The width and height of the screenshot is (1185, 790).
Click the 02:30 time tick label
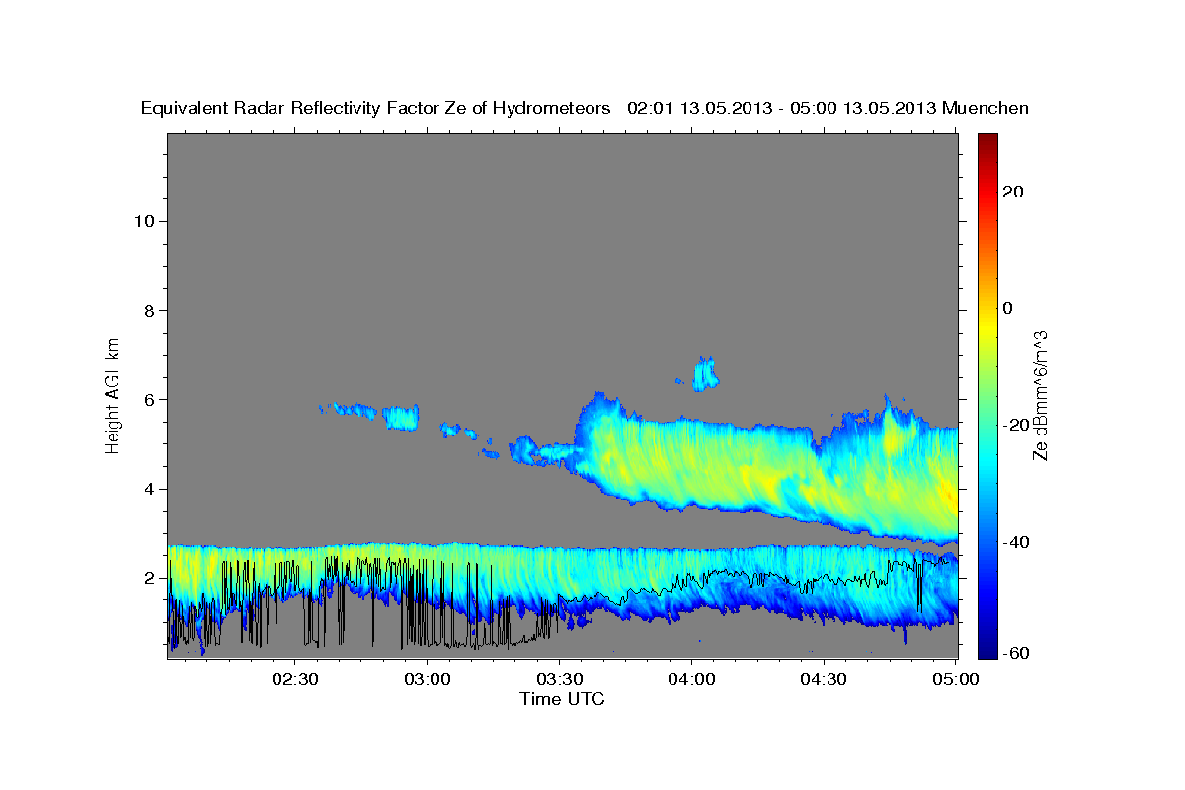tap(294, 680)
